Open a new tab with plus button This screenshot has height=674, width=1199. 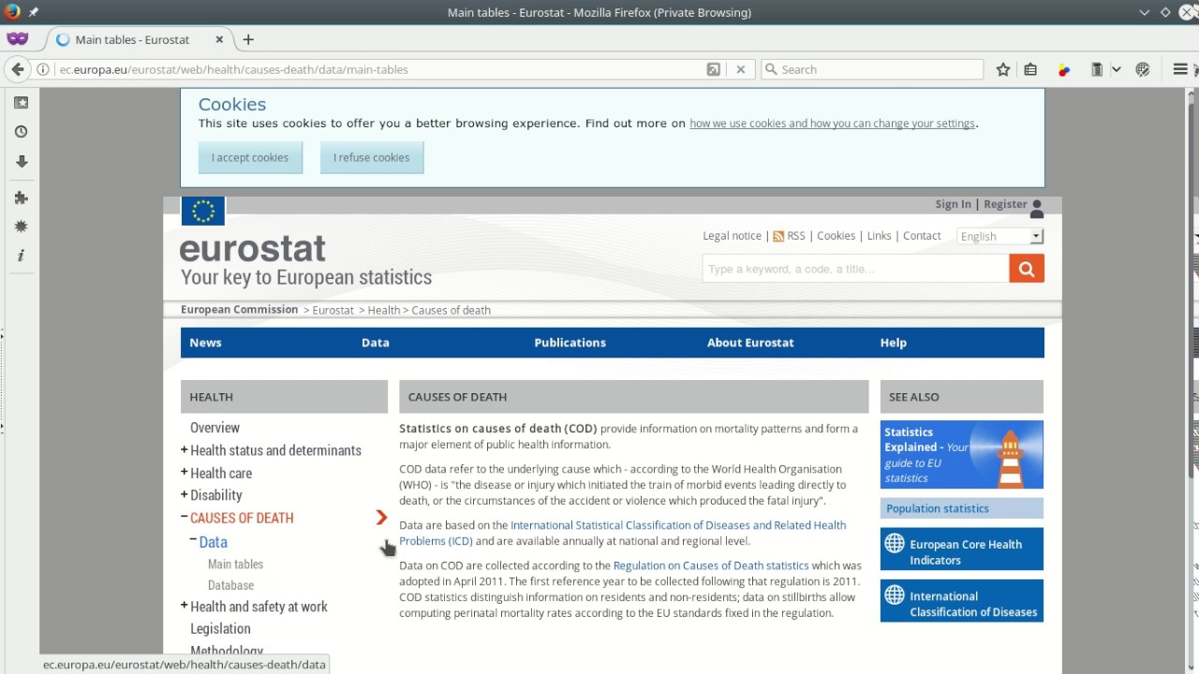[248, 39]
